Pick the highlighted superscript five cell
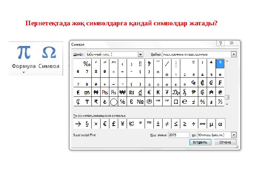The height and width of the screenshot is (190, 254). tap(220, 63)
